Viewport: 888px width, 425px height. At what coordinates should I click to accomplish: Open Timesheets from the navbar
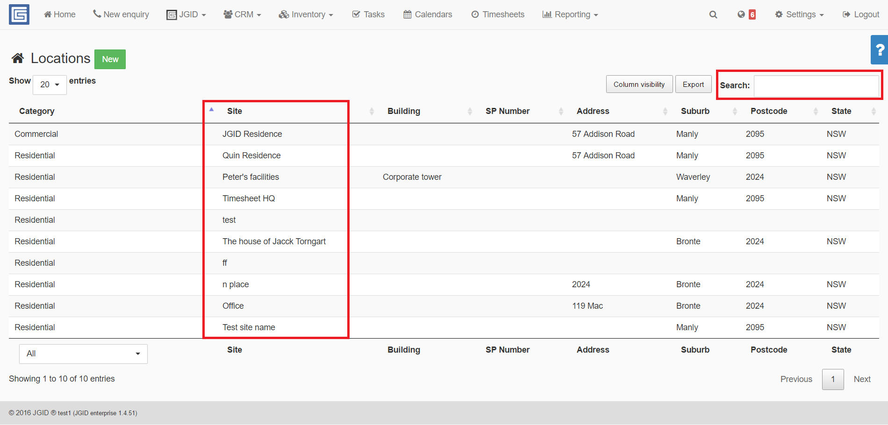click(x=498, y=14)
